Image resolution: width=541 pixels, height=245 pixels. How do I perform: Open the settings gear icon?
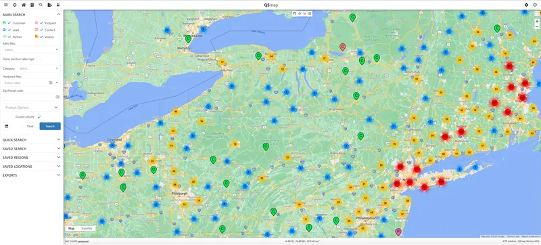(526, 5)
